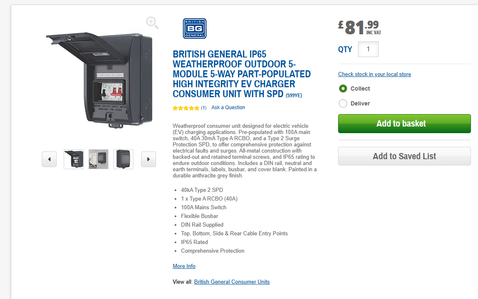This screenshot has width=478, height=299.
Task: Click the main product image to enlarge it
Action: [x=100, y=81]
